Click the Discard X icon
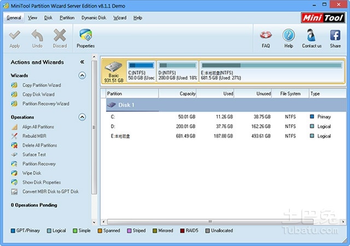This screenshot has height=246, width=350. click(60, 35)
